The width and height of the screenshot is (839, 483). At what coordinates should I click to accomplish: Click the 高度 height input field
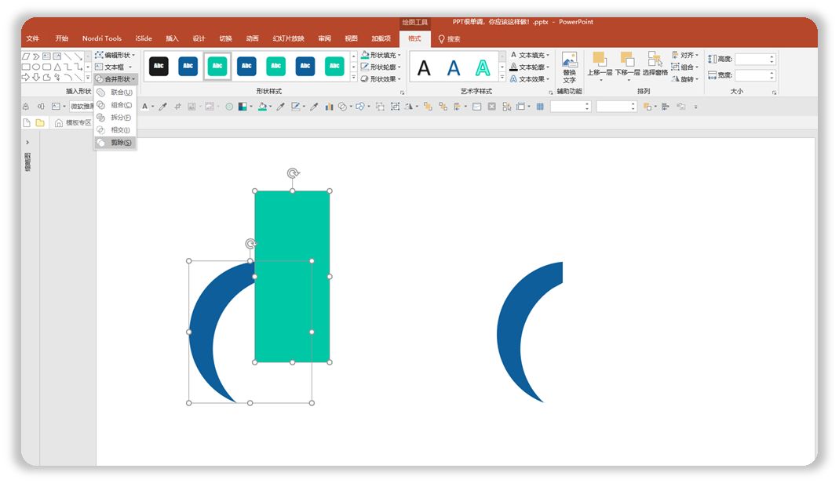(x=755, y=59)
